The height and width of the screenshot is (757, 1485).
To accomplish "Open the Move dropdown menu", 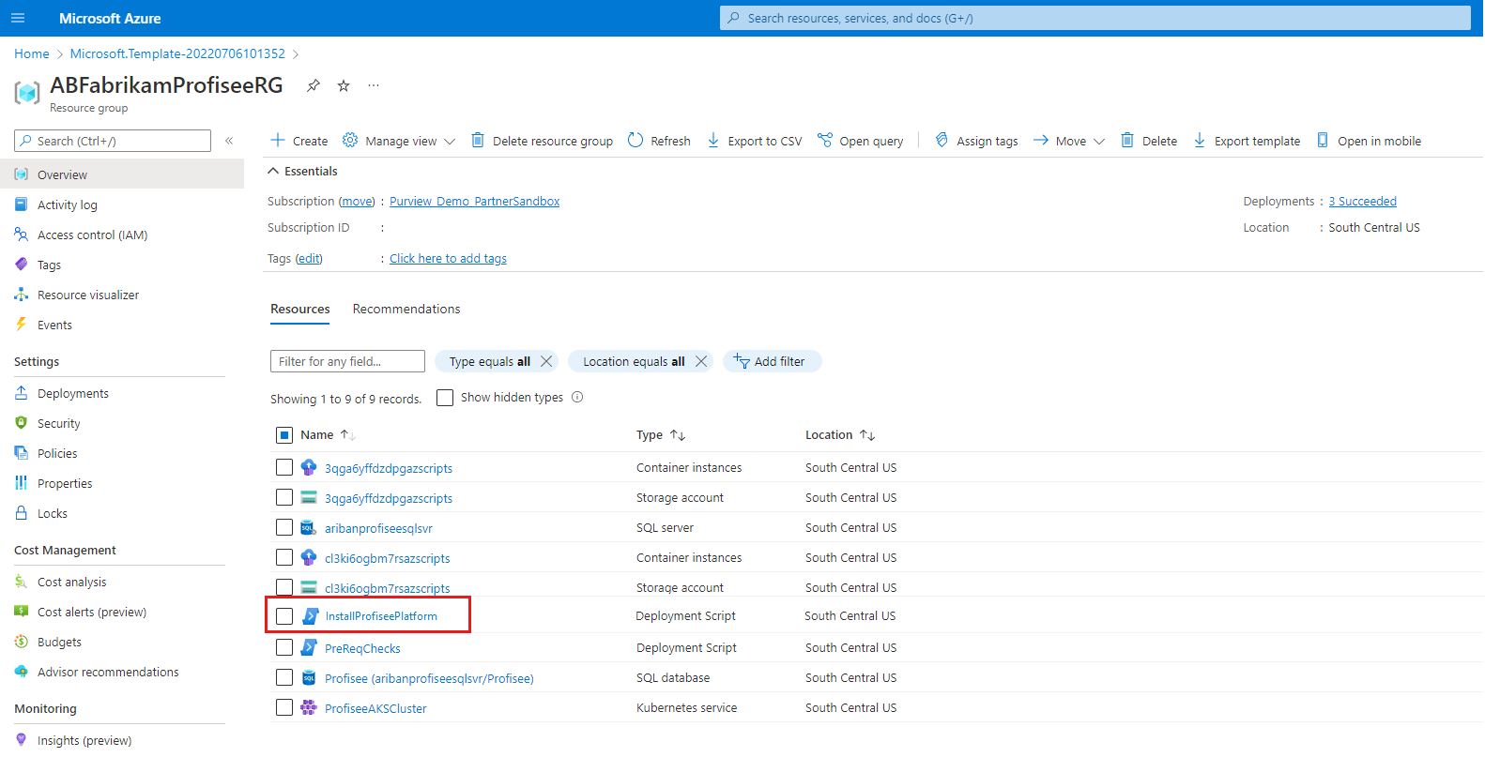I will tap(1069, 141).
